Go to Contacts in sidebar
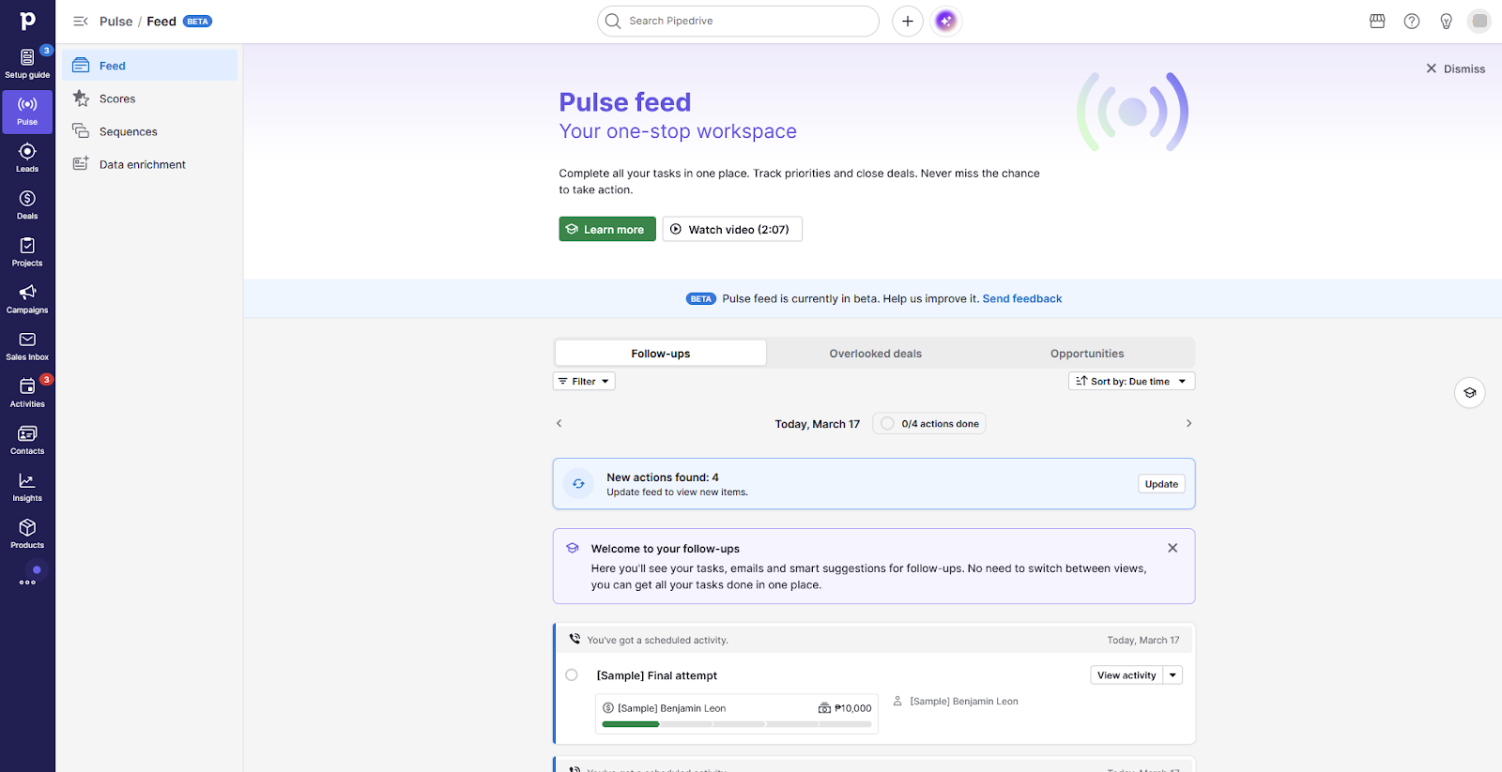The image size is (1502, 772). coord(27,439)
